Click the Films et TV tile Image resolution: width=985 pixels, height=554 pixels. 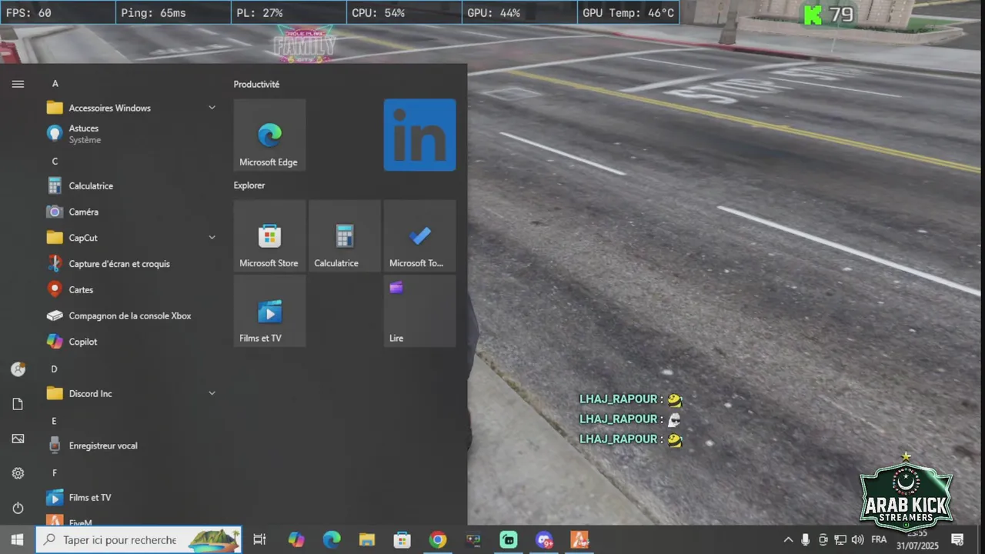coord(269,311)
